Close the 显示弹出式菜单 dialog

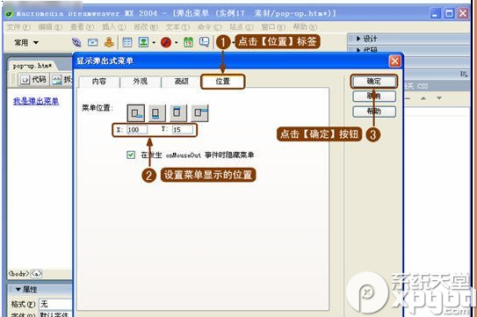[x=394, y=61]
